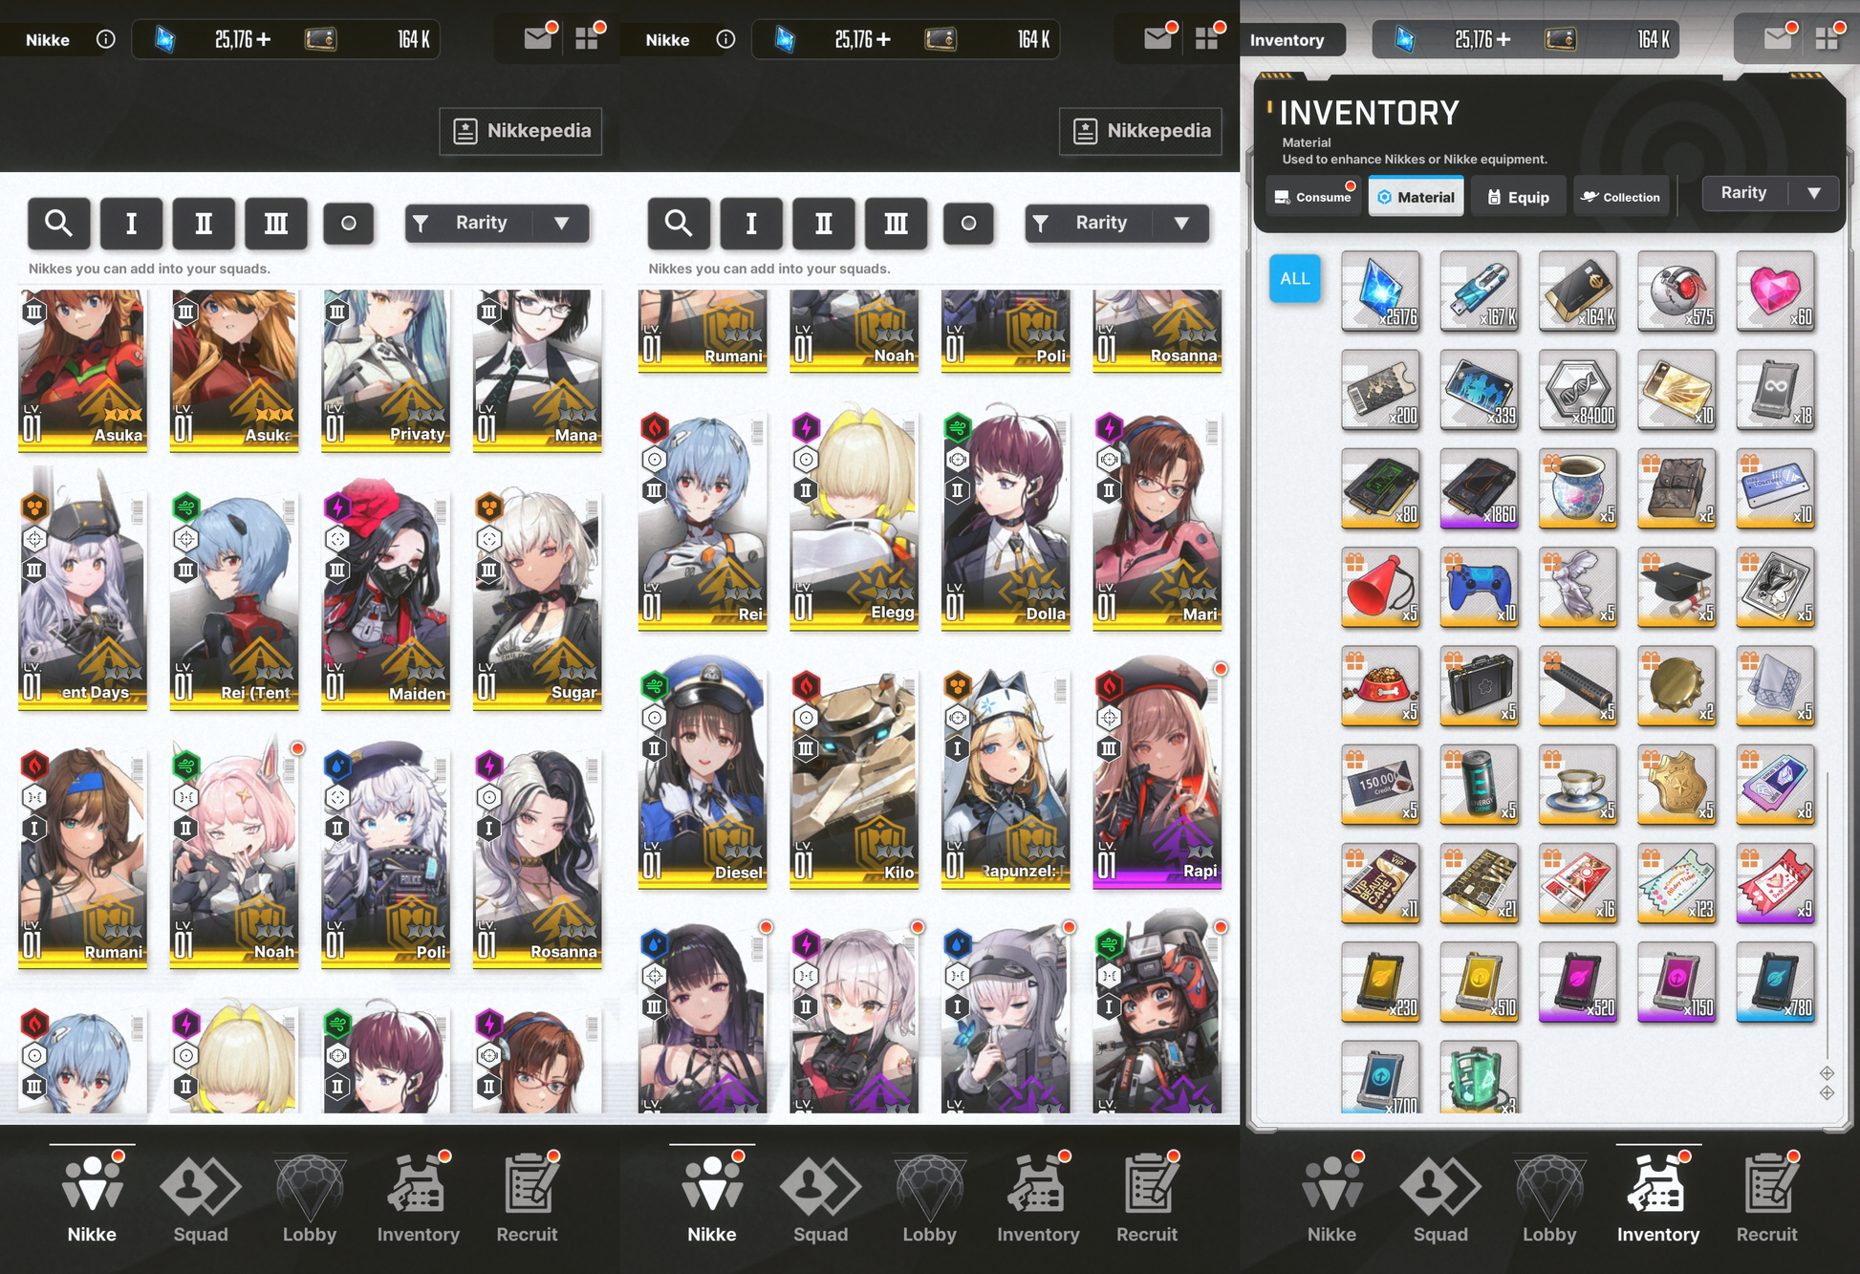Image resolution: width=1860 pixels, height=1274 pixels.
Task: Toggle burst II filter in left panel
Action: pos(204,224)
